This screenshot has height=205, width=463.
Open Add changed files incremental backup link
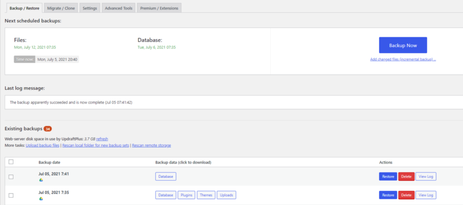(x=403, y=59)
